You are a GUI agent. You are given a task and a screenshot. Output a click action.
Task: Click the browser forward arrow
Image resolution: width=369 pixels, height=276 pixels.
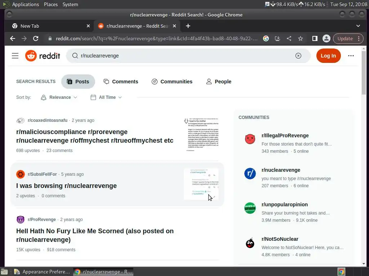[24, 38]
